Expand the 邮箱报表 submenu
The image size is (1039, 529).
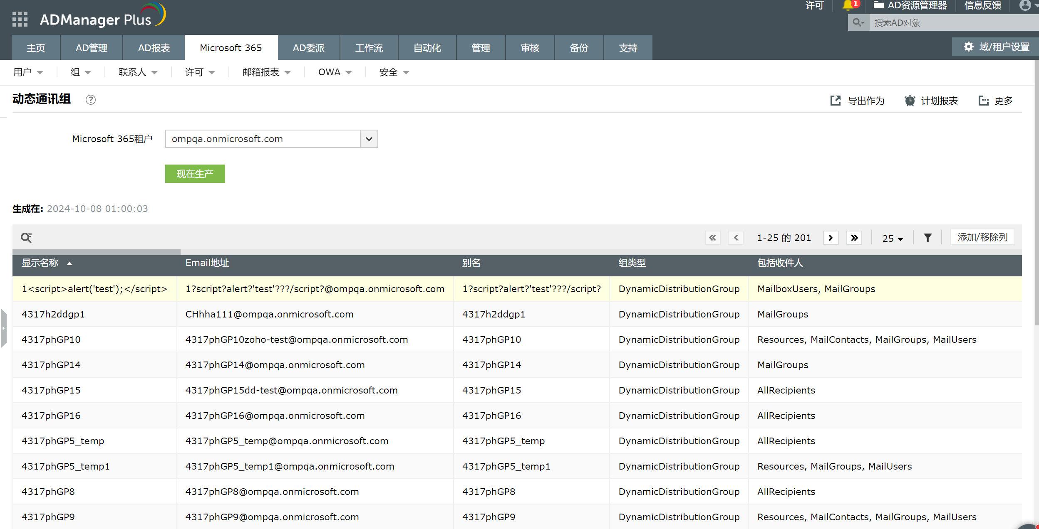pyautogui.click(x=266, y=72)
